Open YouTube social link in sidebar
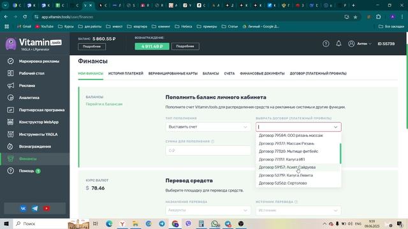This screenshot has height=229, width=408. pos(47,209)
